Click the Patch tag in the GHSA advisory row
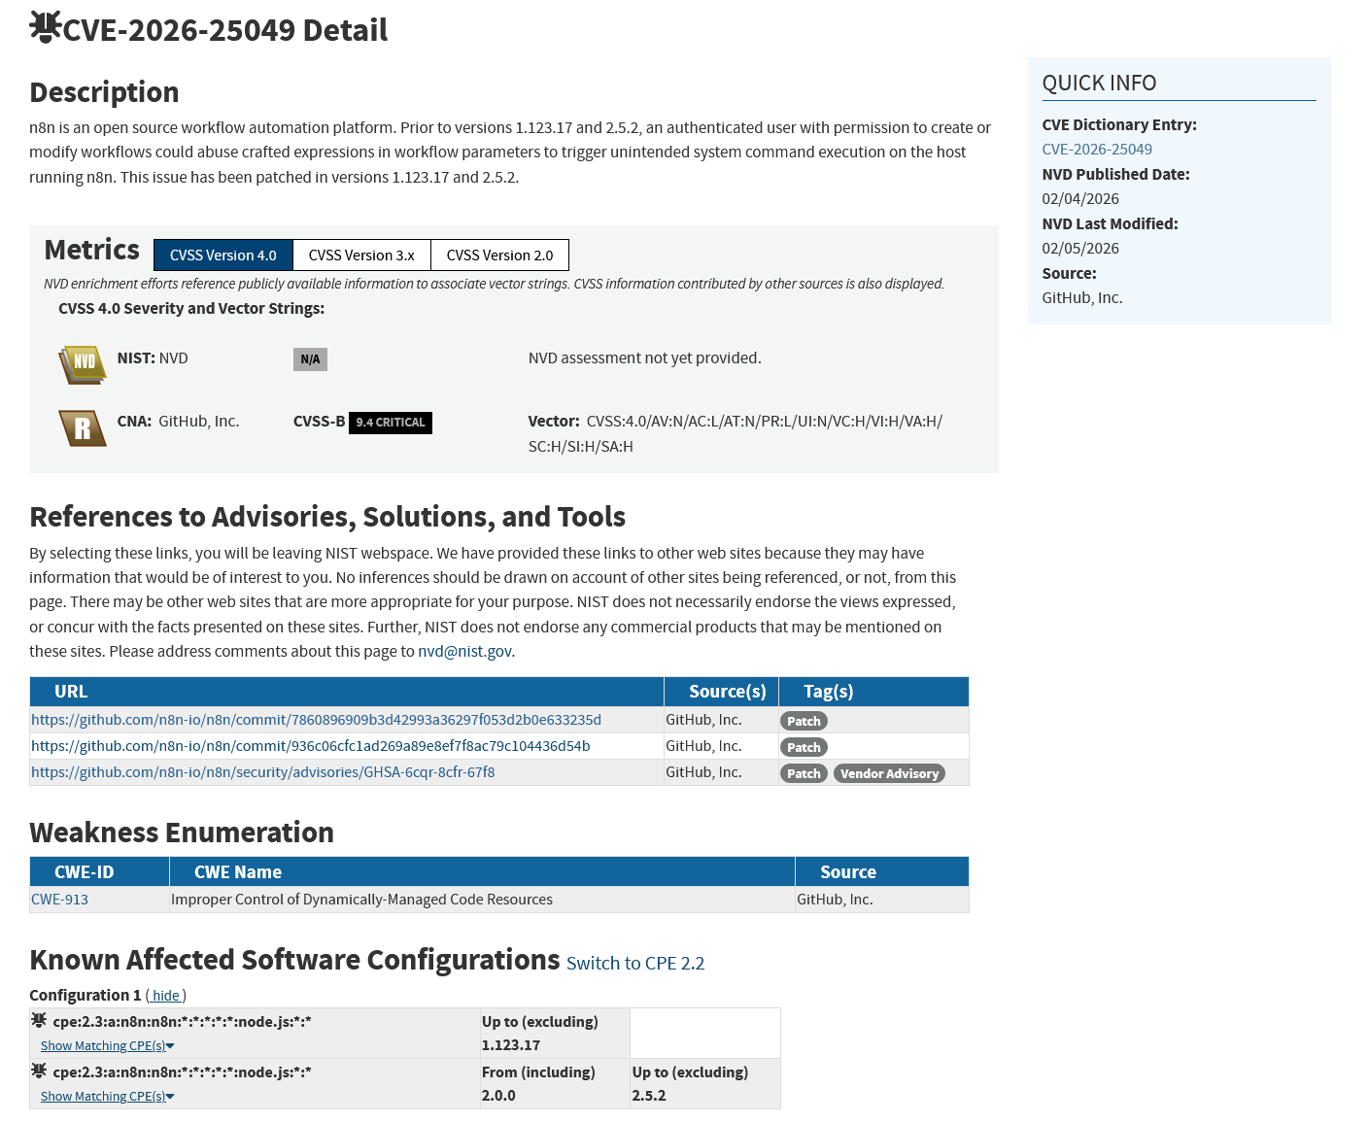The image size is (1369, 1123). (804, 773)
